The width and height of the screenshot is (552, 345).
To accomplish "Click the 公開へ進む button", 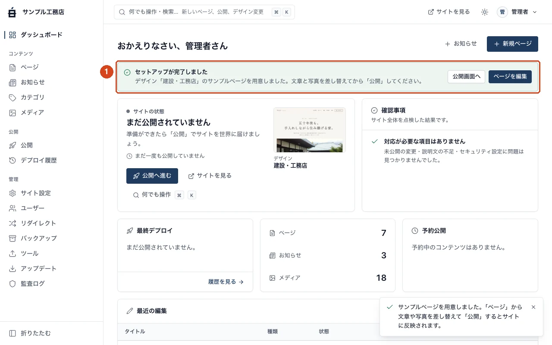I will coord(152,176).
